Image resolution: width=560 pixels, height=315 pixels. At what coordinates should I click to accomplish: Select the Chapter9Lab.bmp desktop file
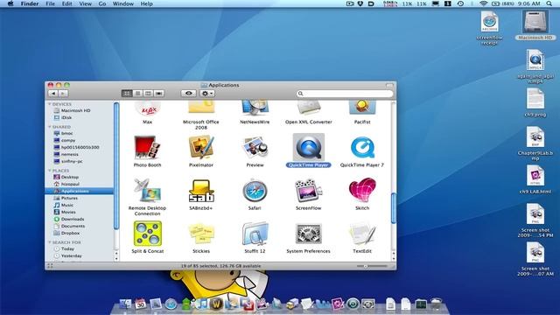pyautogui.click(x=535, y=137)
